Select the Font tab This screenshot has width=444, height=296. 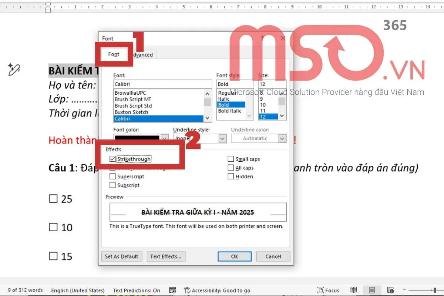click(x=114, y=54)
